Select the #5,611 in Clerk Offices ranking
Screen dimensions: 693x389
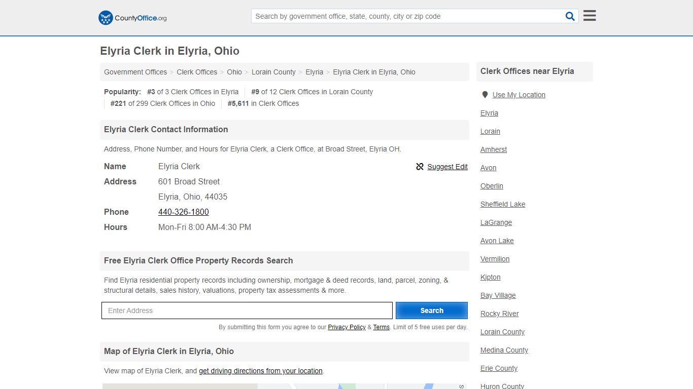pos(263,103)
